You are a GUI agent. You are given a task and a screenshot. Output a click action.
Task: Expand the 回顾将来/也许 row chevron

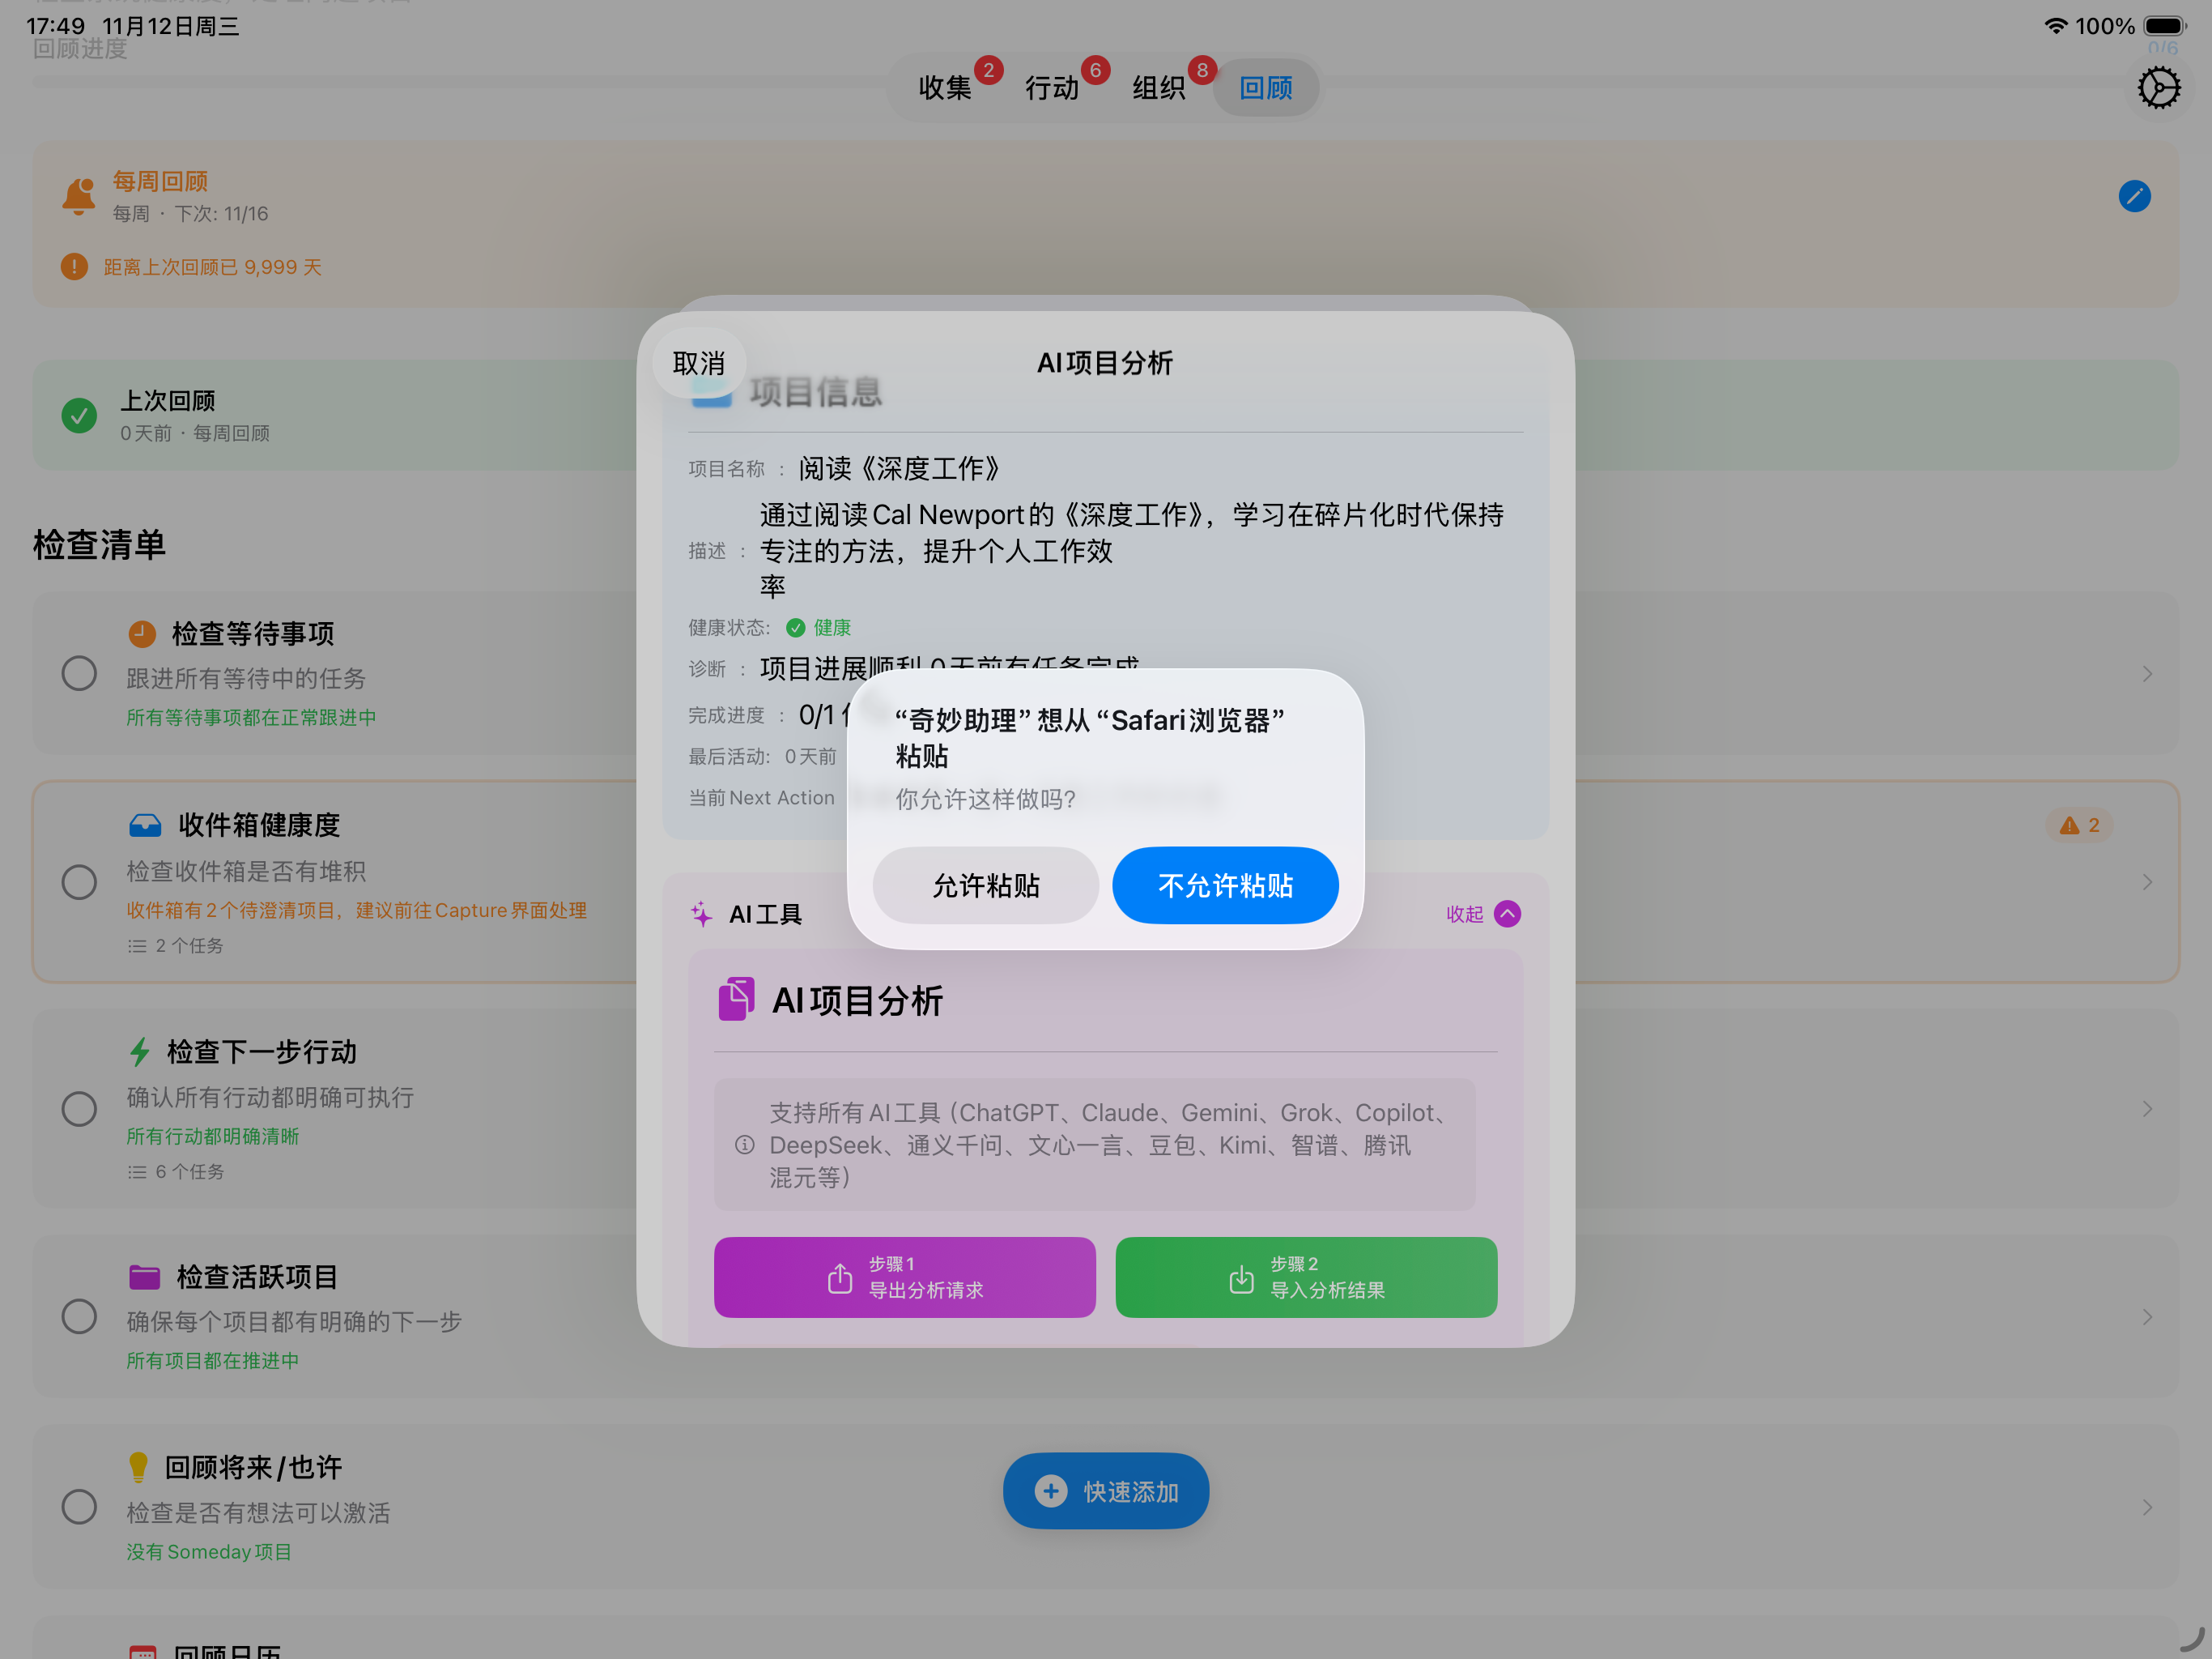coord(2147,1506)
